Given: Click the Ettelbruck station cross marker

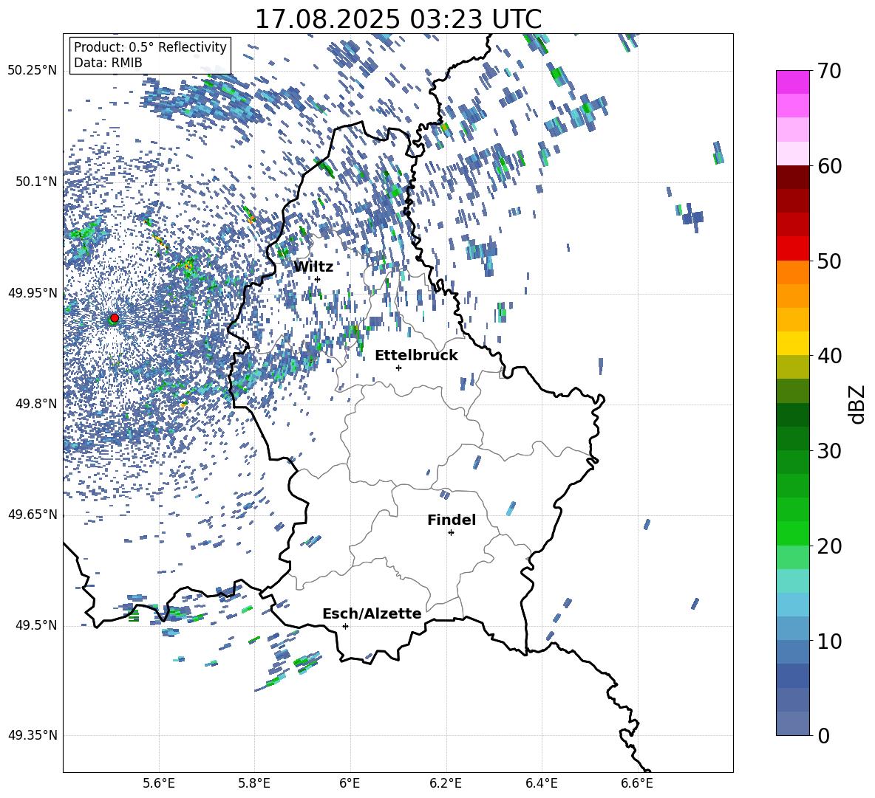Looking at the screenshot, I should [398, 368].
